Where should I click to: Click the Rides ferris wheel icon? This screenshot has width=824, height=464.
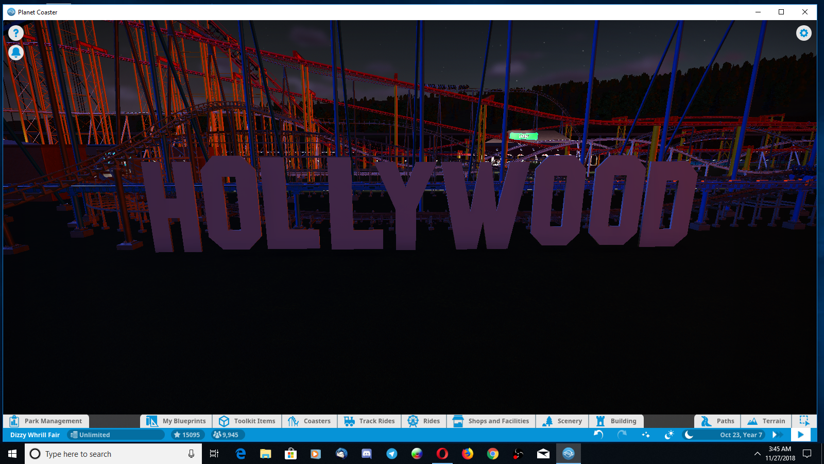[x=413, y=421]
